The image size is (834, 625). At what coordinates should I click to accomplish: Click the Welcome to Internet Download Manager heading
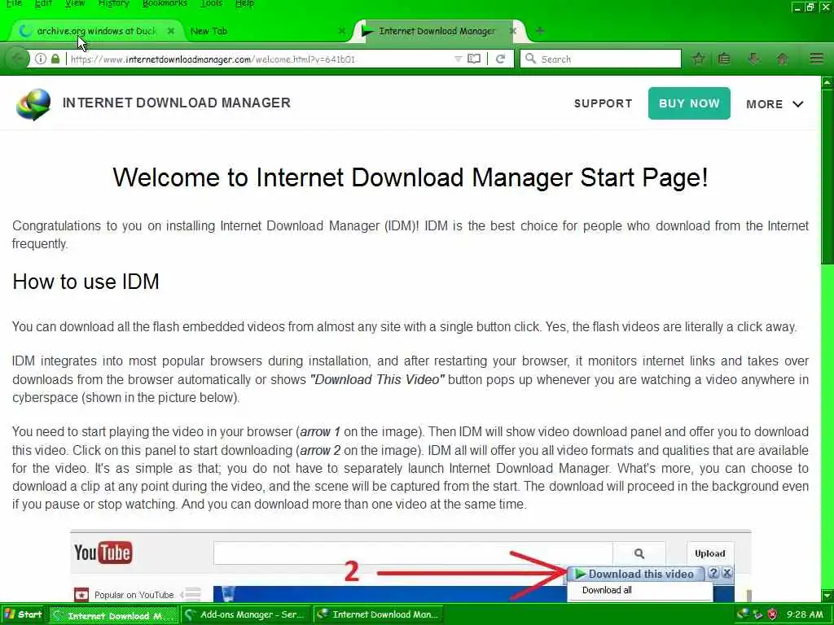coord(410,177)
